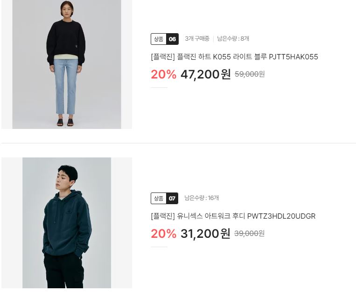Open 유니섹스 아트워크 후디 PWTZ3HDL20UDGR title
Screen dimensions: 356x292
click(x=233, y=216)
